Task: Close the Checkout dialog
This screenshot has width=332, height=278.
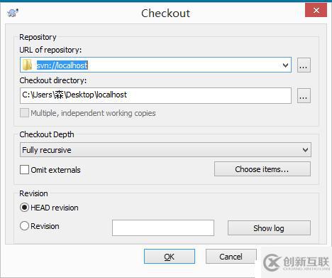Action: tap(316, 10)
